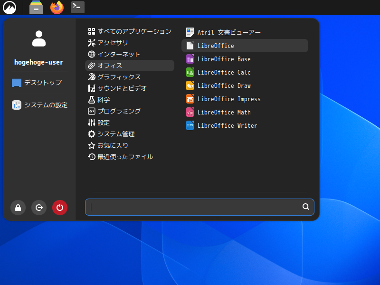Select the グラフィックス category
Viewport: 380px width, 285px height.
pyautogui.click(x=130, y=77)
